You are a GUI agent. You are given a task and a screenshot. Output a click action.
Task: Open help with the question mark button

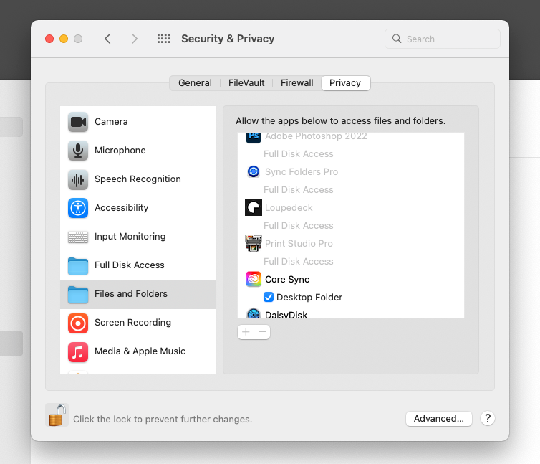(487, 418)
